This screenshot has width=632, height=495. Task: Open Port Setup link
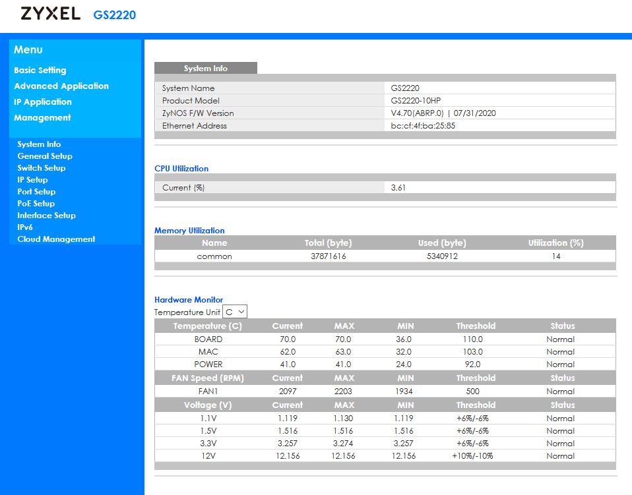pos(36,192)
